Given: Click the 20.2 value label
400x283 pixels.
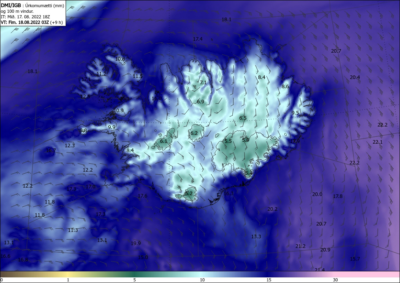Looking at the screenshot, I should coord(272,209).
